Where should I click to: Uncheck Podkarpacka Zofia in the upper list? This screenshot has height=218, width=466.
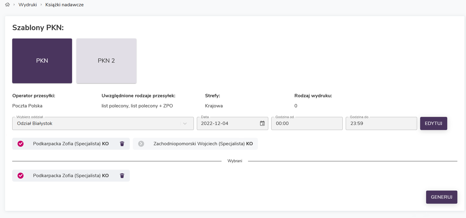point(21,144)
